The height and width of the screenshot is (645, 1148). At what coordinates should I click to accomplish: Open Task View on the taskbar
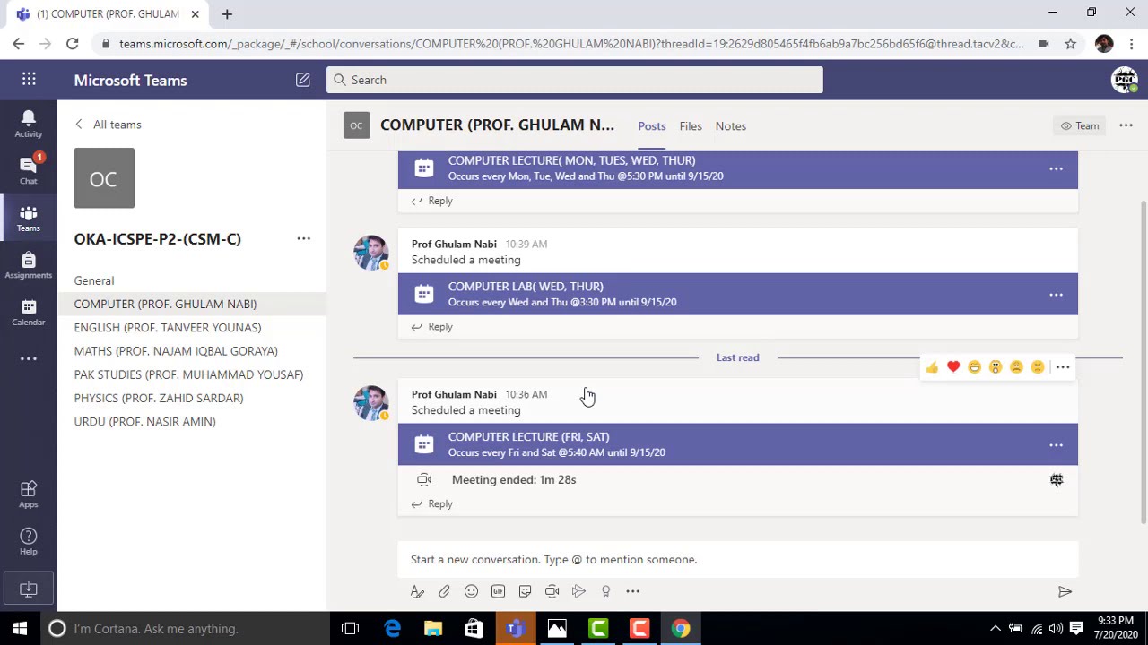point(351,629)
